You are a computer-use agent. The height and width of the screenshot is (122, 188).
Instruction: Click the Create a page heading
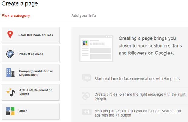coord(20,4)
